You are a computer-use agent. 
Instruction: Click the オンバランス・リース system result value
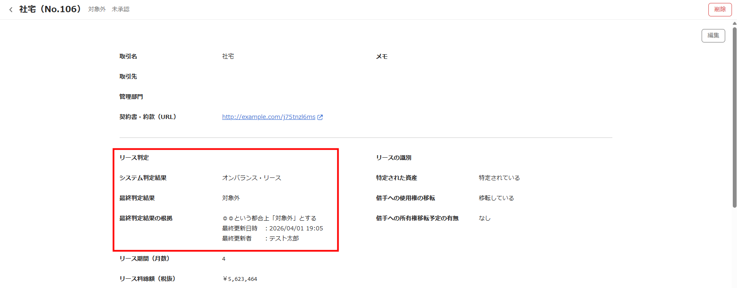251,178
